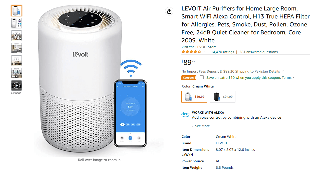Visit the LEVOIT Store link
Image resolution: width=315 pixels, height=174 pixels.
tap(199, 47)
